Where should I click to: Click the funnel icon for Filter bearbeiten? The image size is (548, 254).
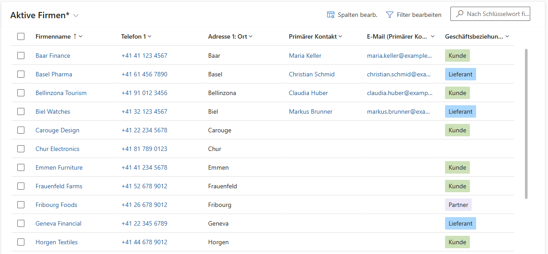point(390,15)
